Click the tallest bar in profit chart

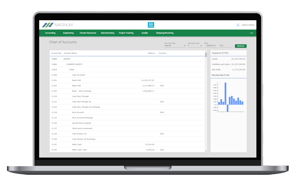225,94
